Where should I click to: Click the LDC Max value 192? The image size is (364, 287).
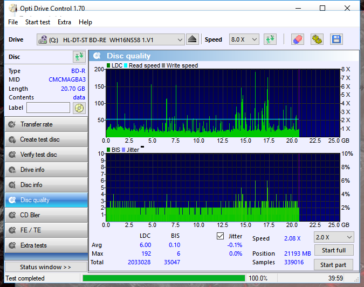point(146,253)
